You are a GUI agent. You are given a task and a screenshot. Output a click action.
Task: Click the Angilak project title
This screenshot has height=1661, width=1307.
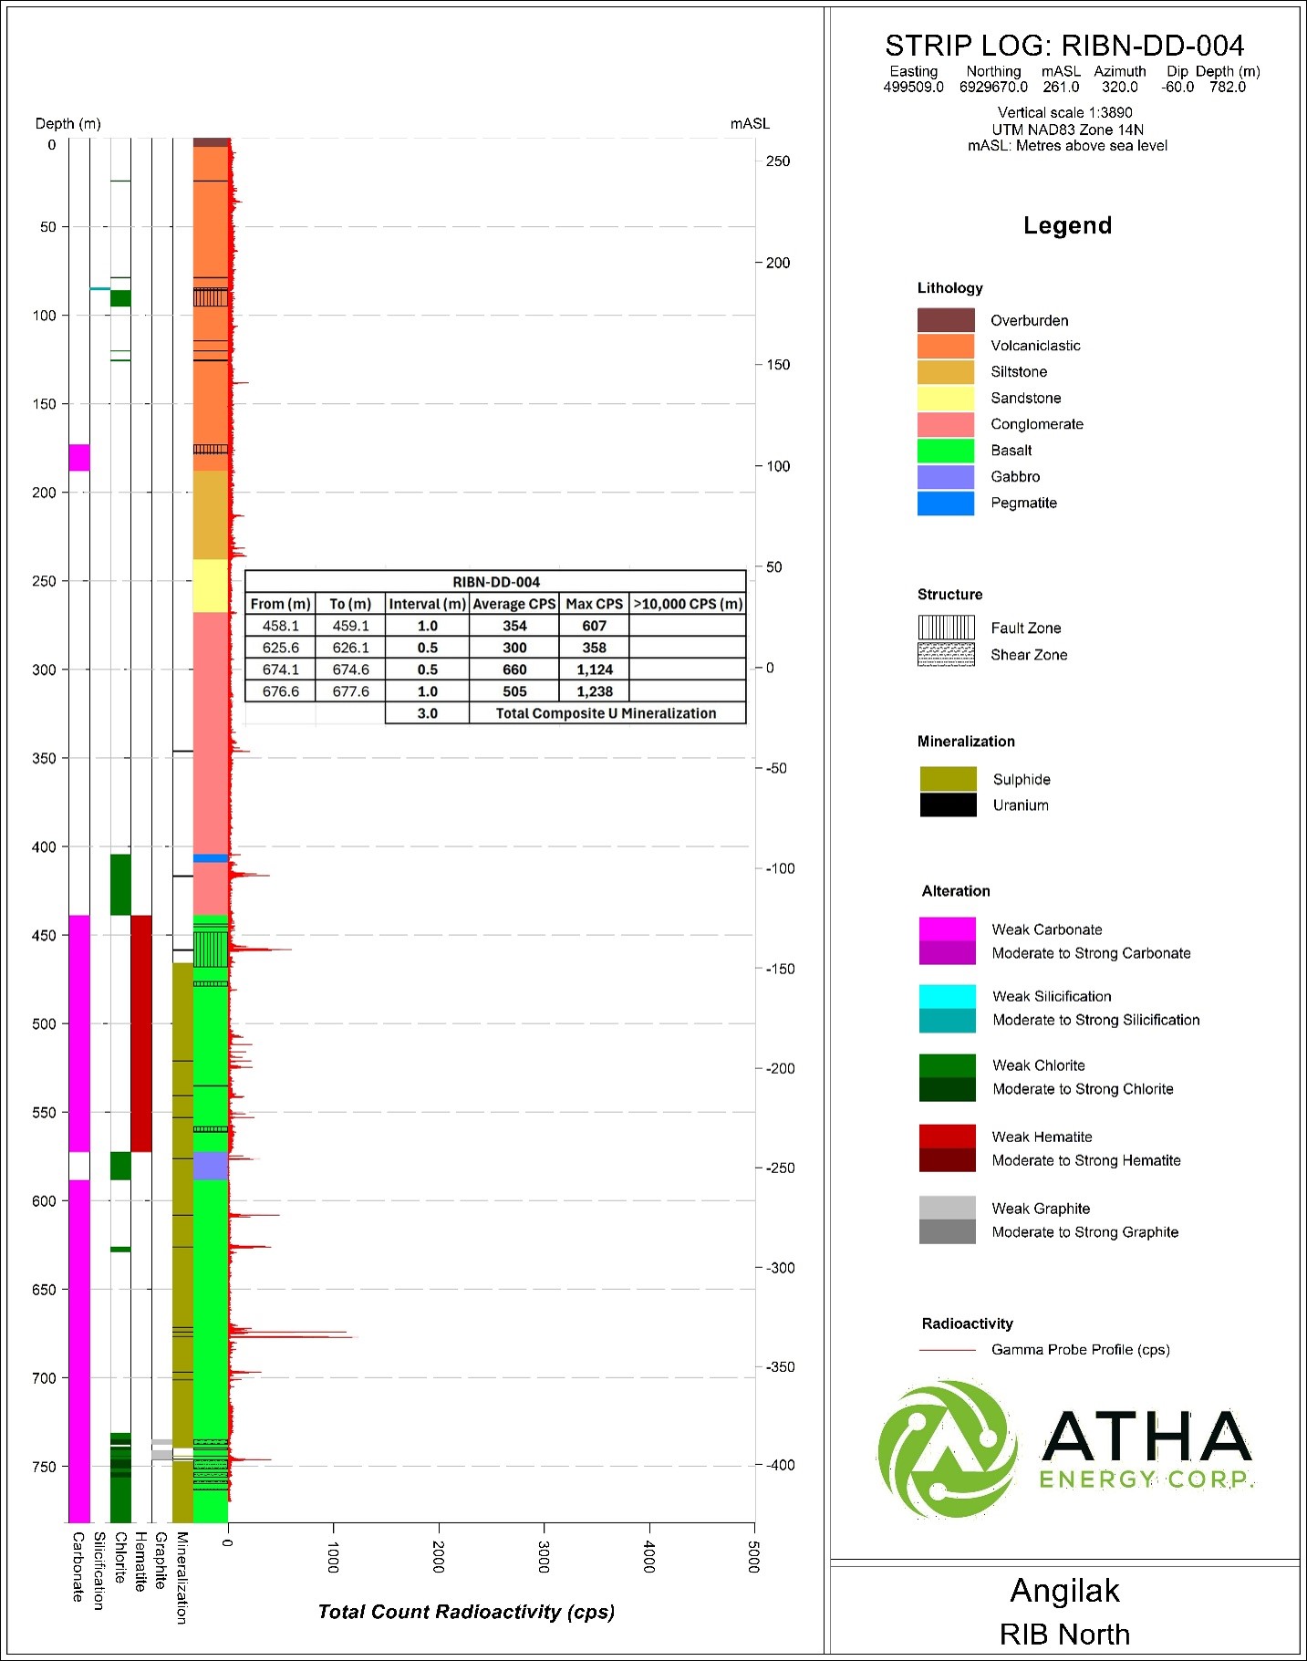click(1064, 1590)
